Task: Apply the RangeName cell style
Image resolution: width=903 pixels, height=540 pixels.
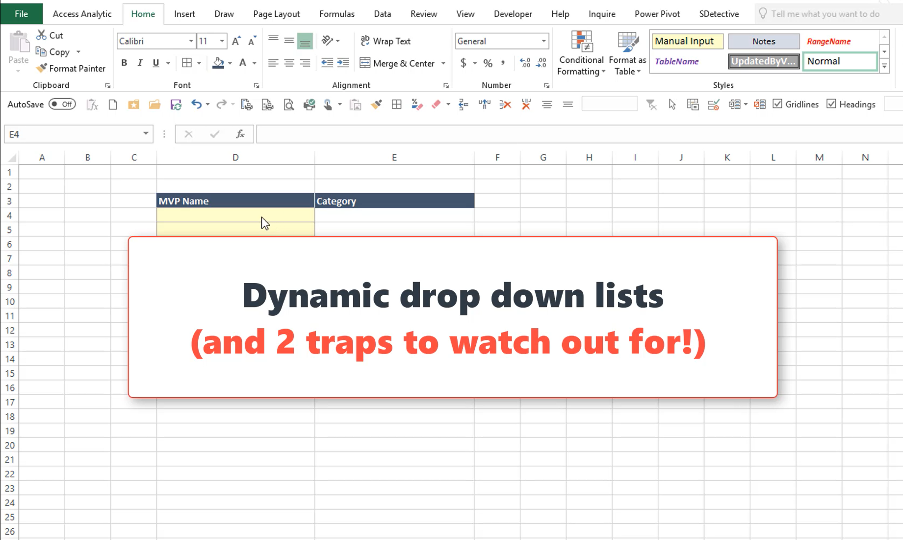Action: point(840,41)
